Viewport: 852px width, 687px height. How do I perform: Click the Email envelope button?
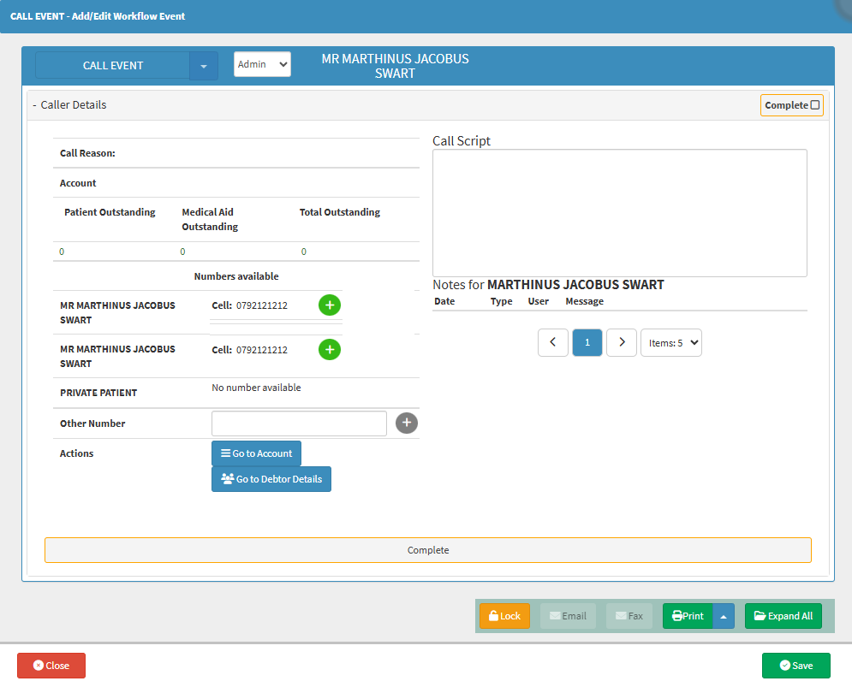coord(568,616)
